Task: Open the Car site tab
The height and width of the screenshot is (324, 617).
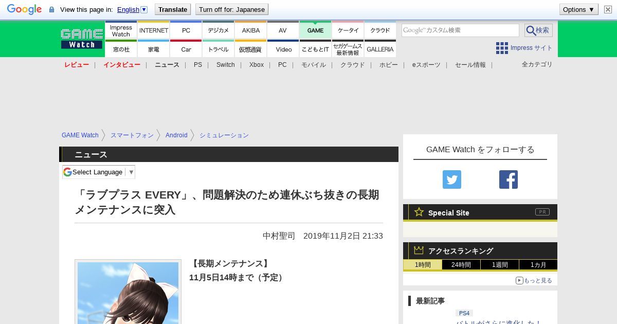Action: [x=186, y=49]
